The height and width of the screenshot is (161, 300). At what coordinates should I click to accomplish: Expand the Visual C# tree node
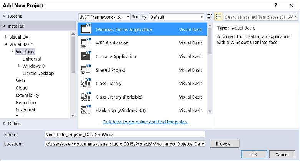click(x=6, y=37)
